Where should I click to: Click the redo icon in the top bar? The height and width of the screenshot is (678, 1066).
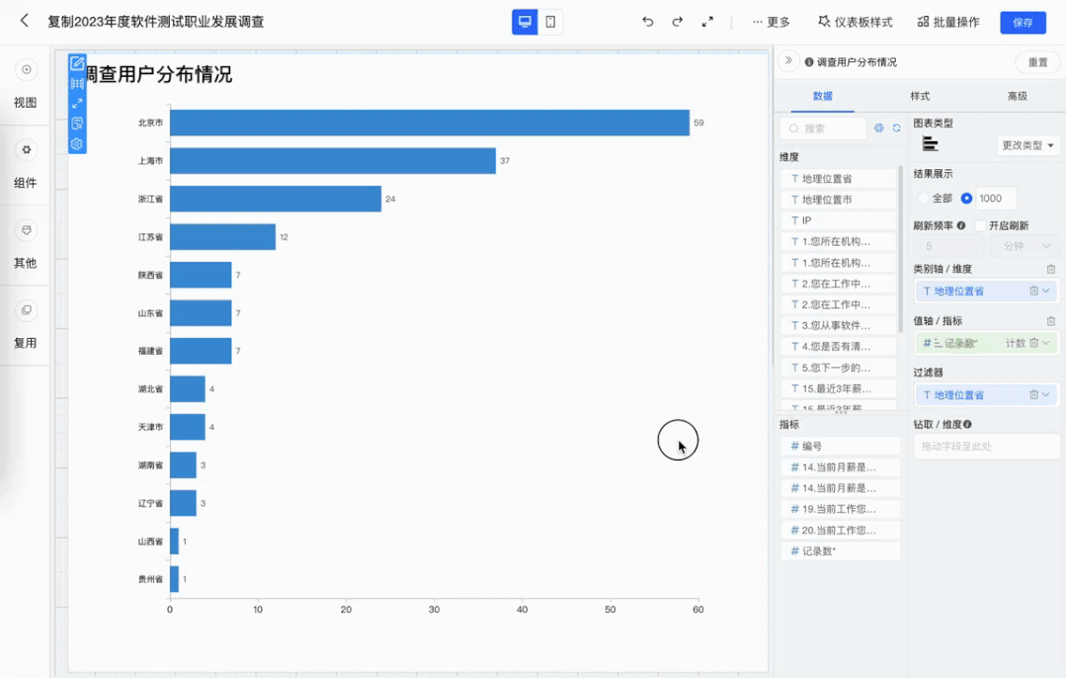pos(677,22)
